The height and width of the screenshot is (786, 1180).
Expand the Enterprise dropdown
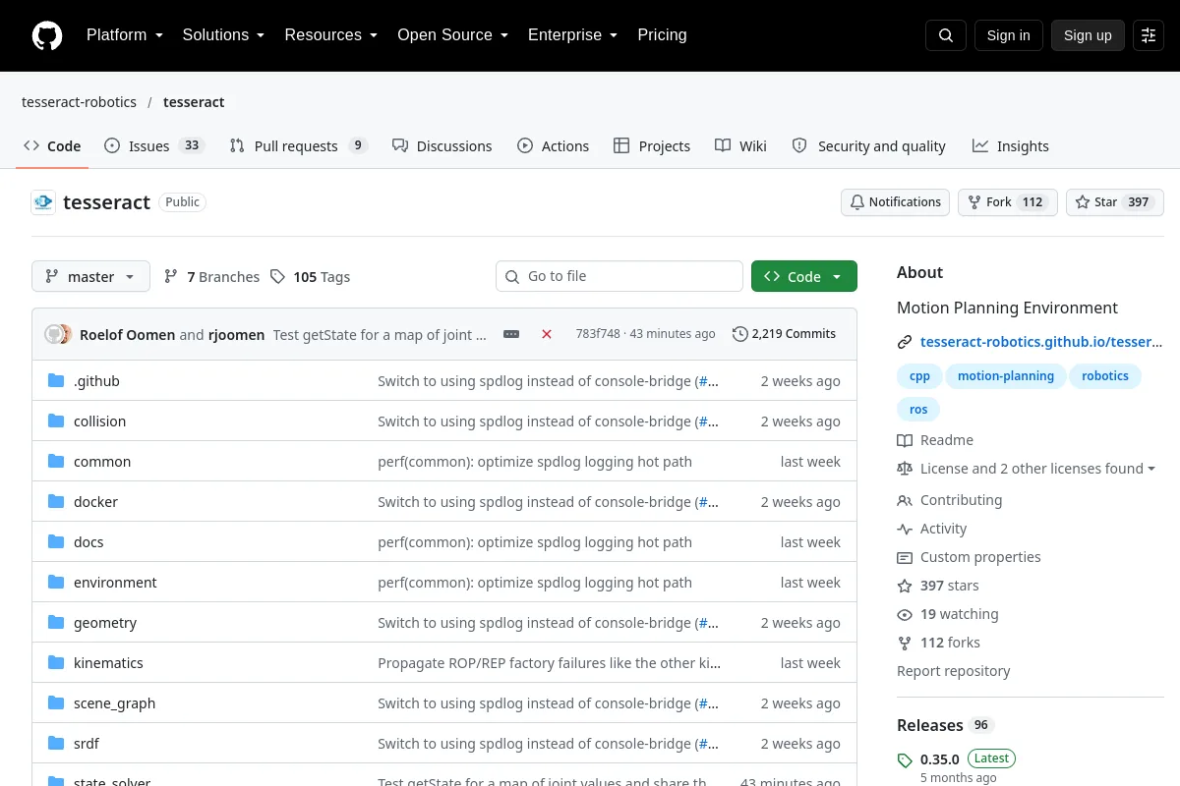point(573,35)
